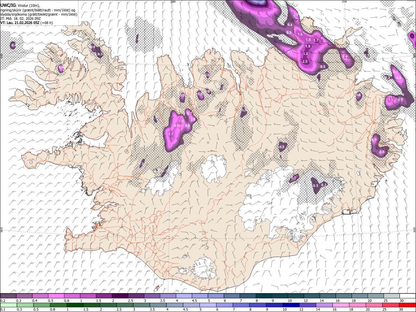Click the 0.9 snowfall value on the map
This screenshot has width=416, height=312.
(176, 125)
